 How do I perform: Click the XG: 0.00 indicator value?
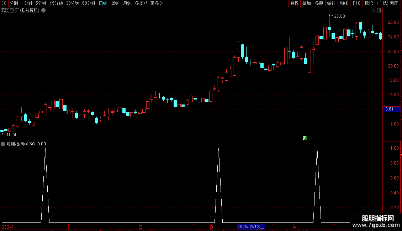click(x=37, y=144)
